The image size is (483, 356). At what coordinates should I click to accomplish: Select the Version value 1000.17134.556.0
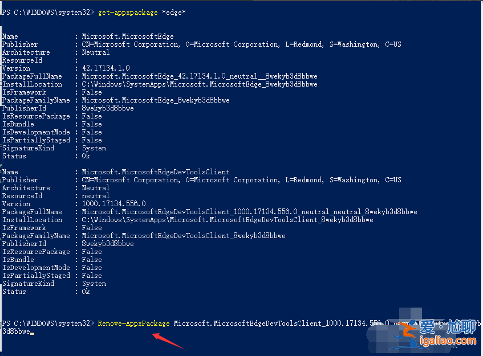click(113, 204)
